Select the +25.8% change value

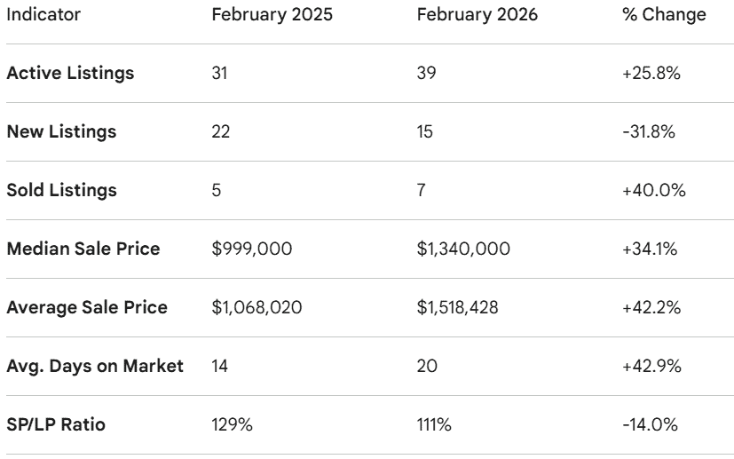[651, 74]
